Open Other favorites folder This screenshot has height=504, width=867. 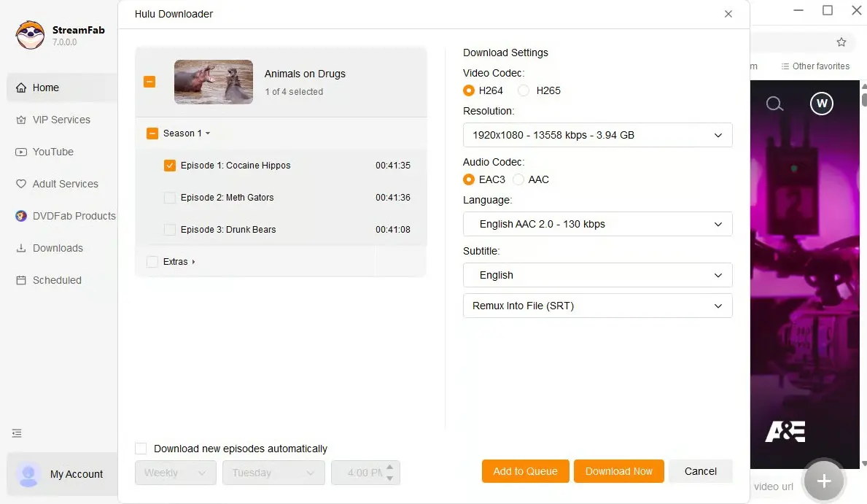coord(815,66)
